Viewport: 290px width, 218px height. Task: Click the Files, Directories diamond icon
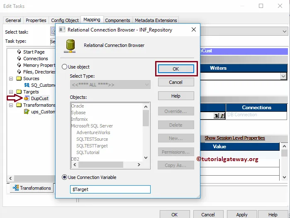(19, 71)
